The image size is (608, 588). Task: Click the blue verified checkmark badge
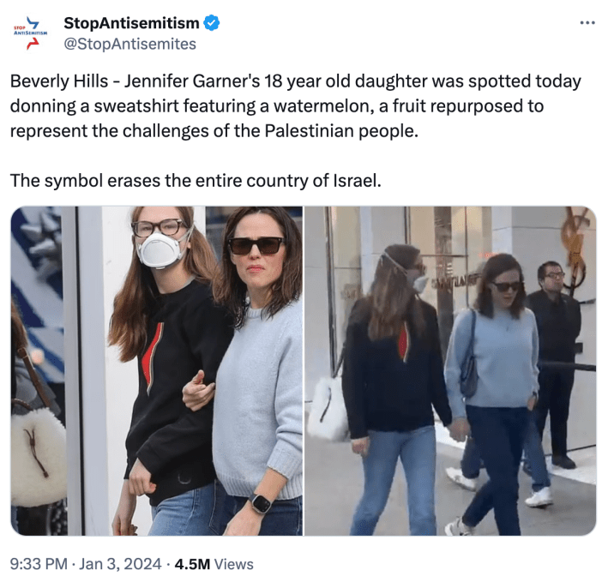click(212, 23)
